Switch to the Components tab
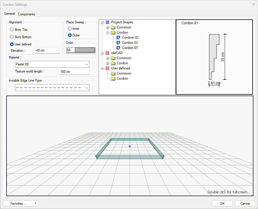Screen dimensions: 258x209 coord(26,14)
